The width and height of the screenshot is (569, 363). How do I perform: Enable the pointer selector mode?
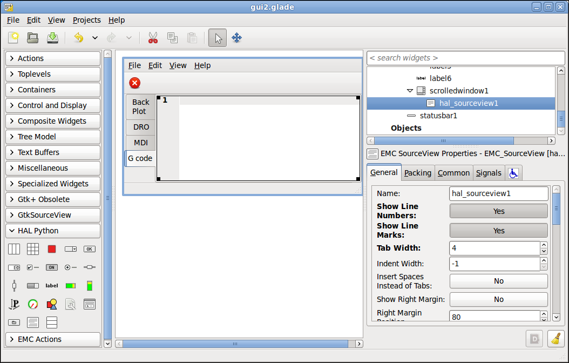click(x=218, y=38)
